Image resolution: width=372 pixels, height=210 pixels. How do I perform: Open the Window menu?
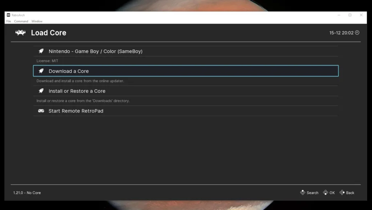[37, 21]
